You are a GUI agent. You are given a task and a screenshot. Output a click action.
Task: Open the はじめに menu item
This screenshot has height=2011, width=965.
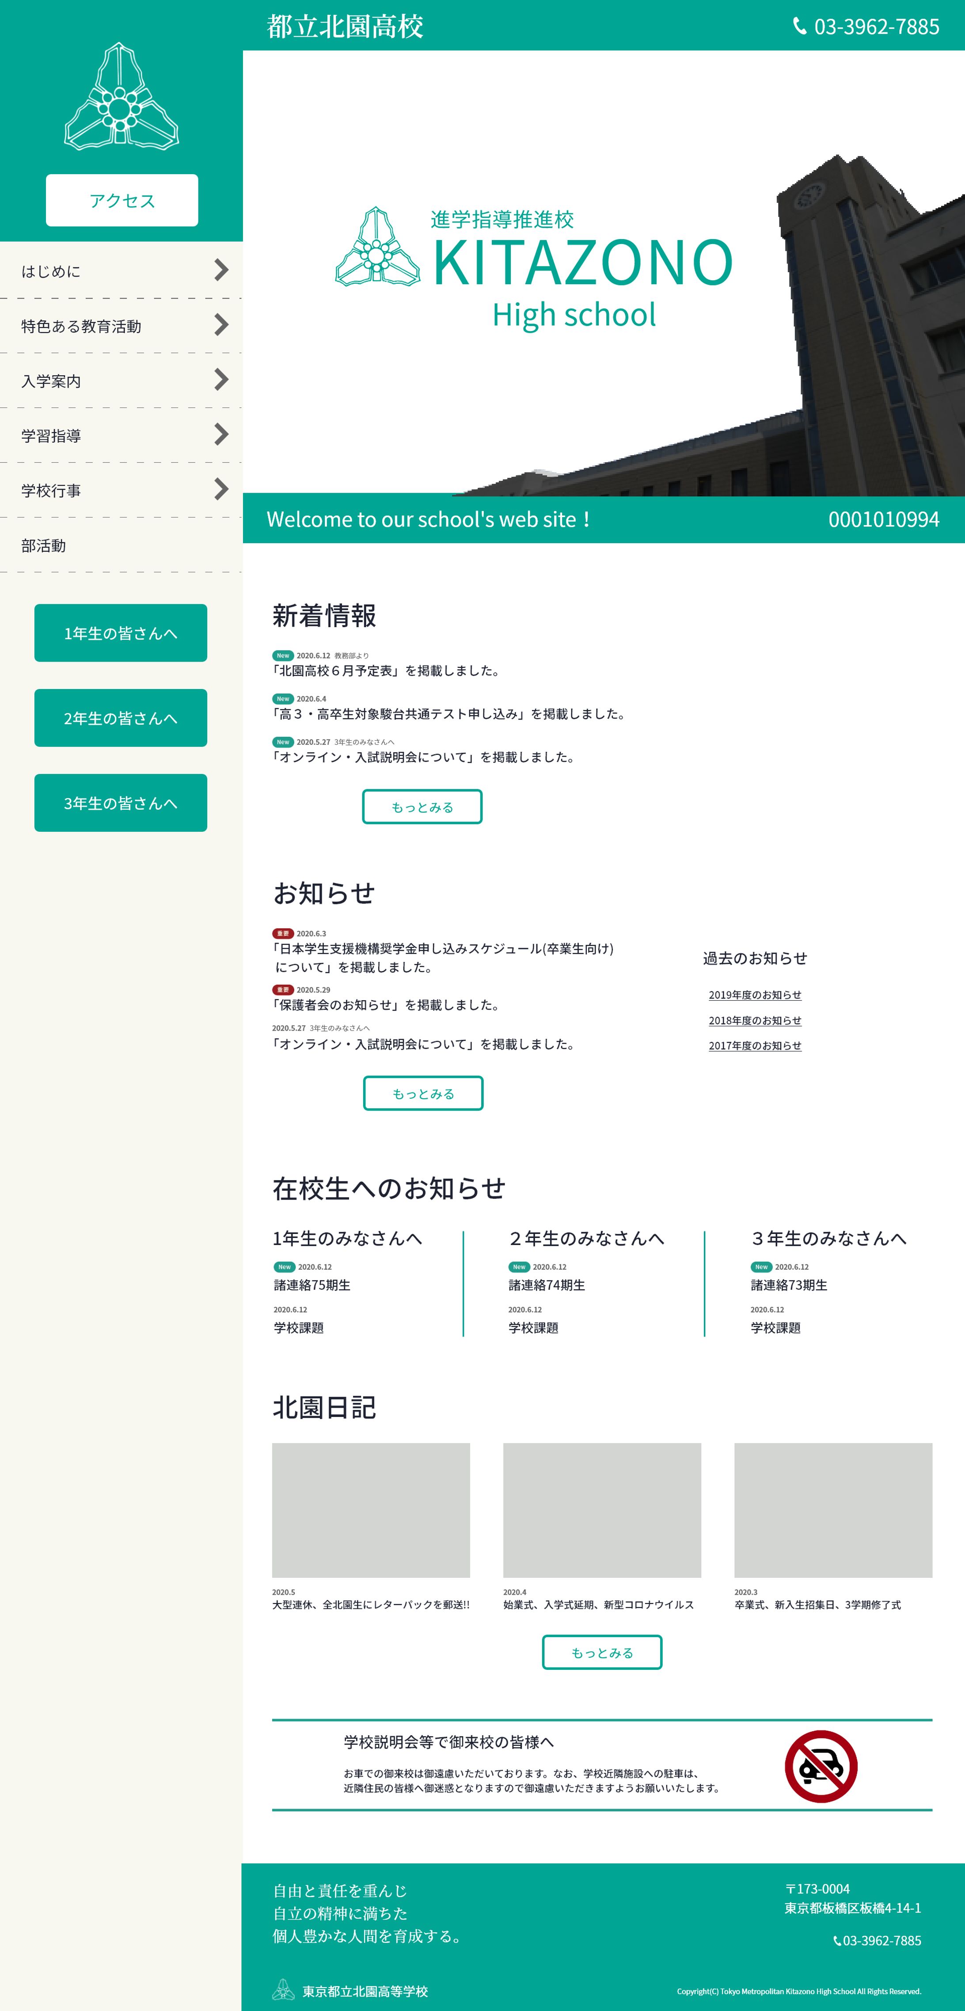tap(121, 271)
